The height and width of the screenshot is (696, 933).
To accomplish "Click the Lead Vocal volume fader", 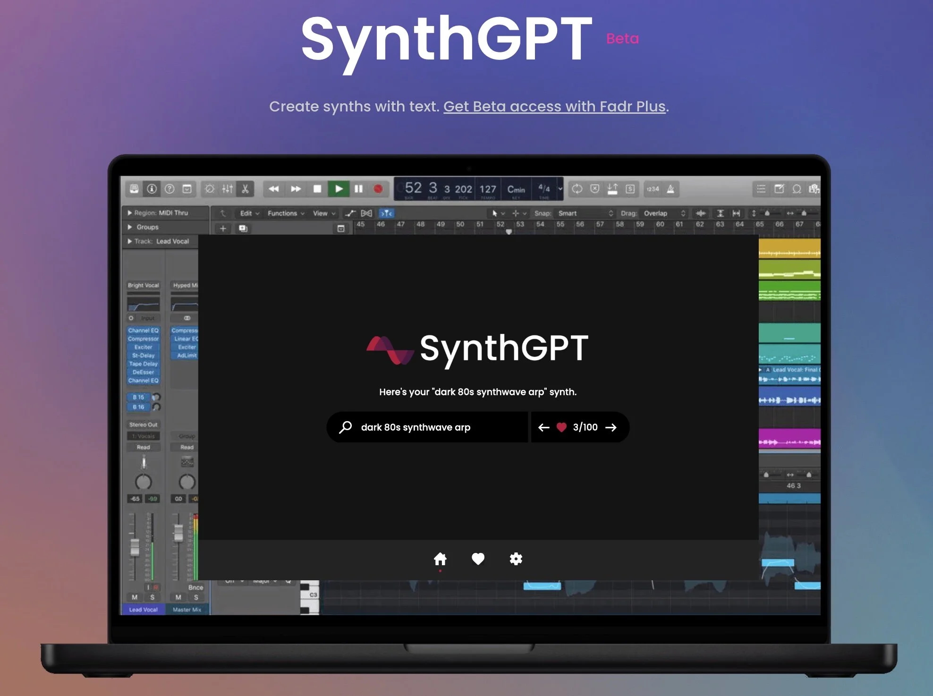I will [x=135, y=547].
